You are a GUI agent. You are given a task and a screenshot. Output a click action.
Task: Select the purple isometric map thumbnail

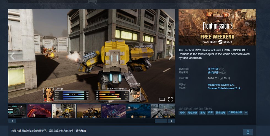114,111
